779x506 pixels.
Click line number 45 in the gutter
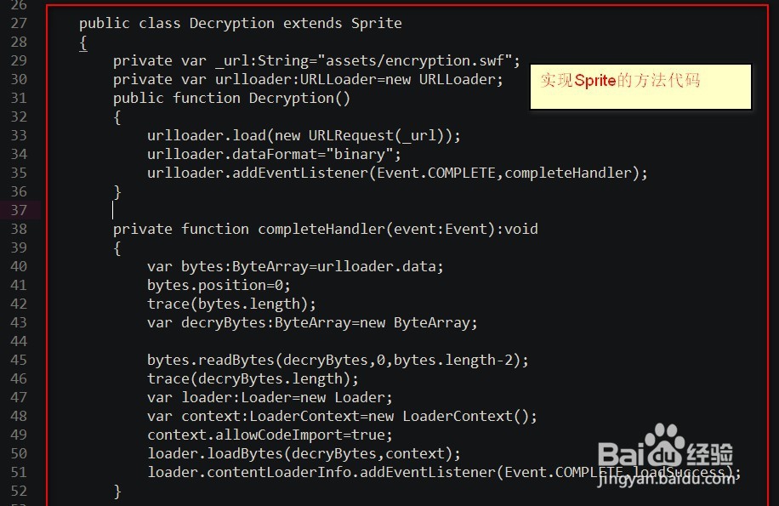pos(19,360)
